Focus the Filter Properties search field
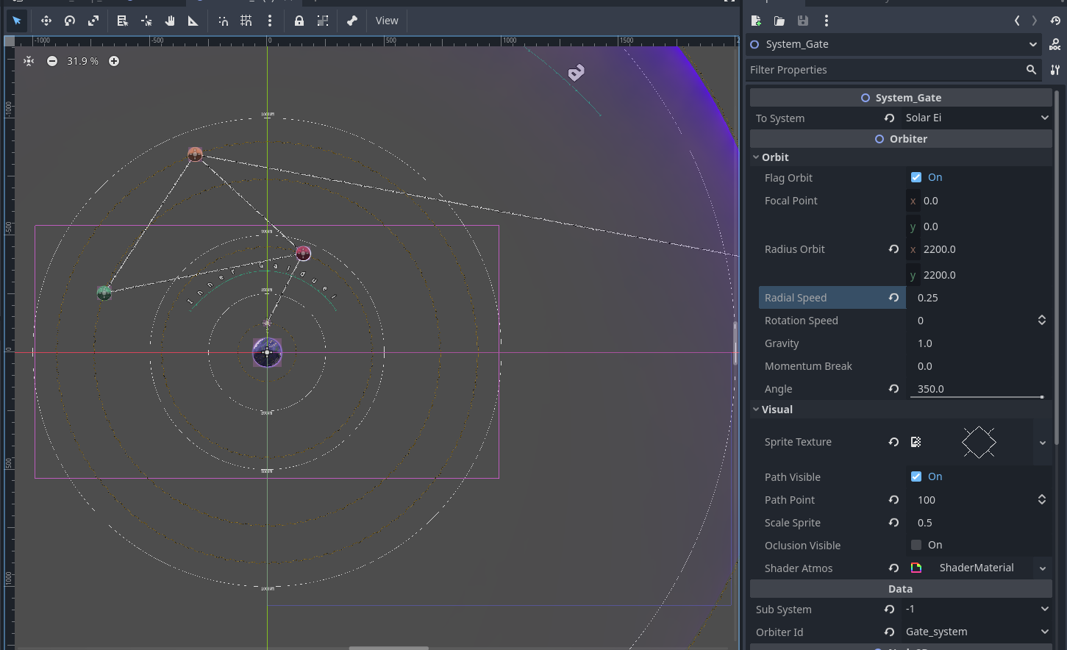This screenshot has height=650, width=1067. pos(894,70)
